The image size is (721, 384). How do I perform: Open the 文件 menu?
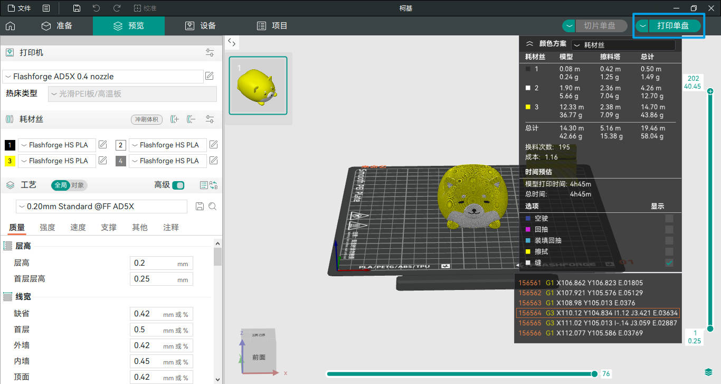19,8
